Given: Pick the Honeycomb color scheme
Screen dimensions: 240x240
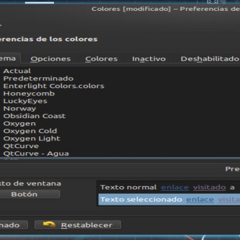Looking at the screenshot, I should tap(29, 94).
